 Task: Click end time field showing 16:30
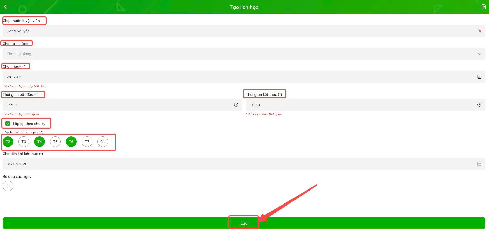[x=365, y=105]
